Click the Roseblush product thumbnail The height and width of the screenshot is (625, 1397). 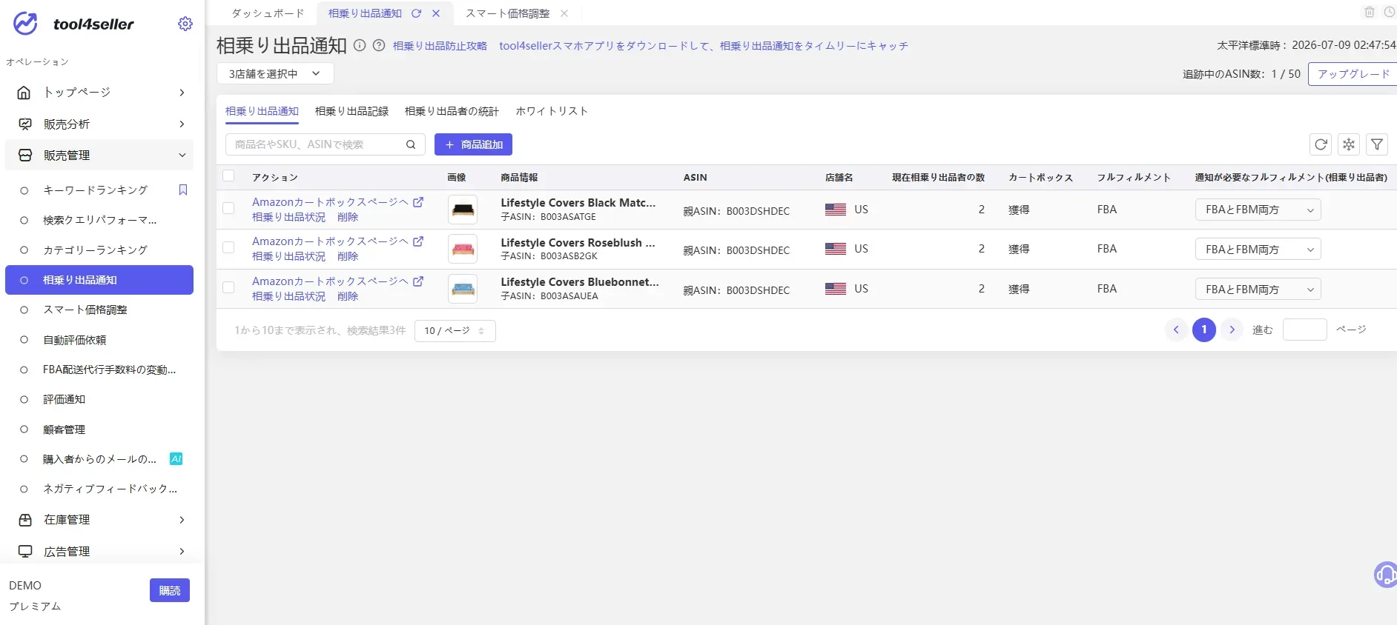coord(463,249)
